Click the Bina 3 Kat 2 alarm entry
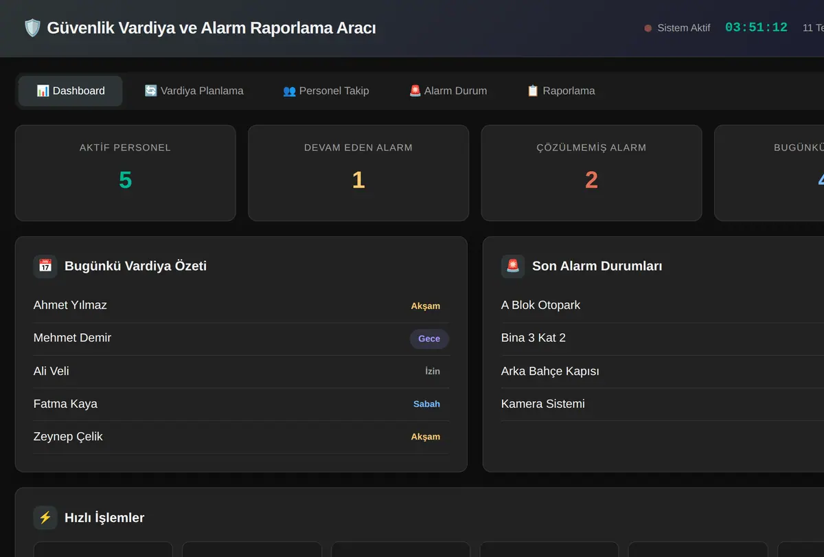The width and height of the screenshot is (824, 557). (534, 338)
